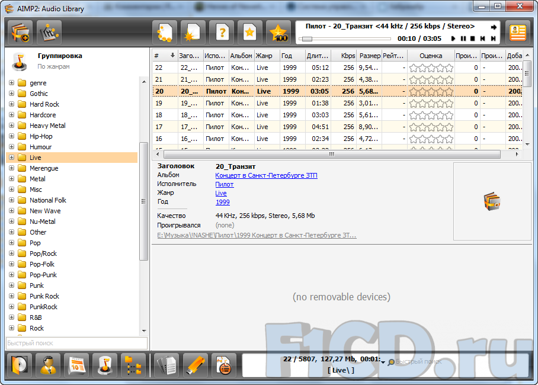Click the Play button in player panel
Image resolution: width=538 pixels, height=385 pixels.
coord(453,38)
